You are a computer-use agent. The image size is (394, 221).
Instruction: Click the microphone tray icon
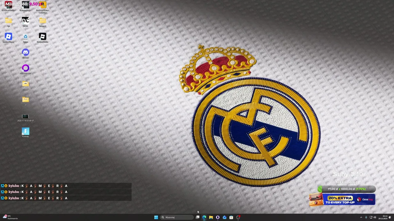pos(366,217)
